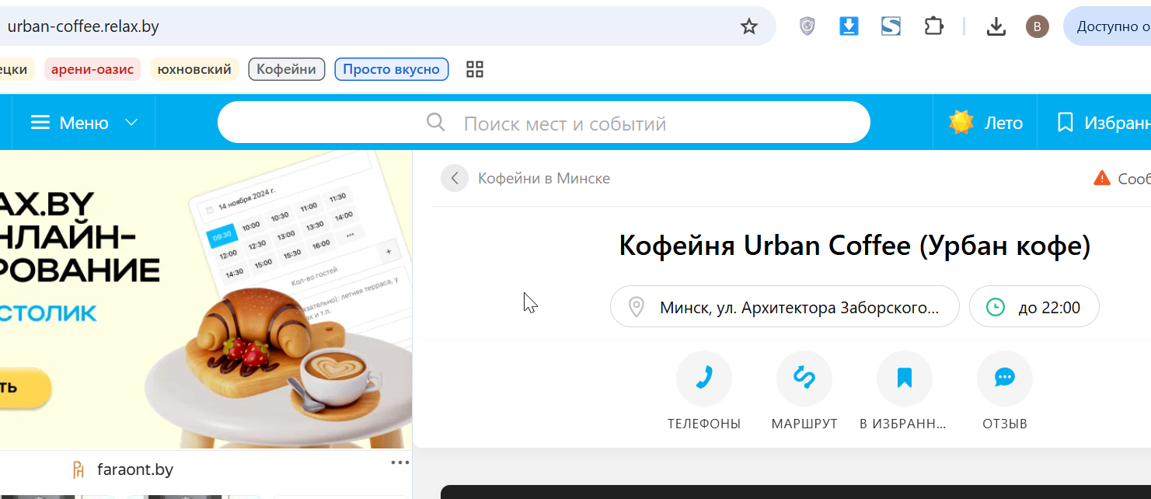Open the арени-оазис tab group
The image size is (1151, 499).
(x=92, y=69)
